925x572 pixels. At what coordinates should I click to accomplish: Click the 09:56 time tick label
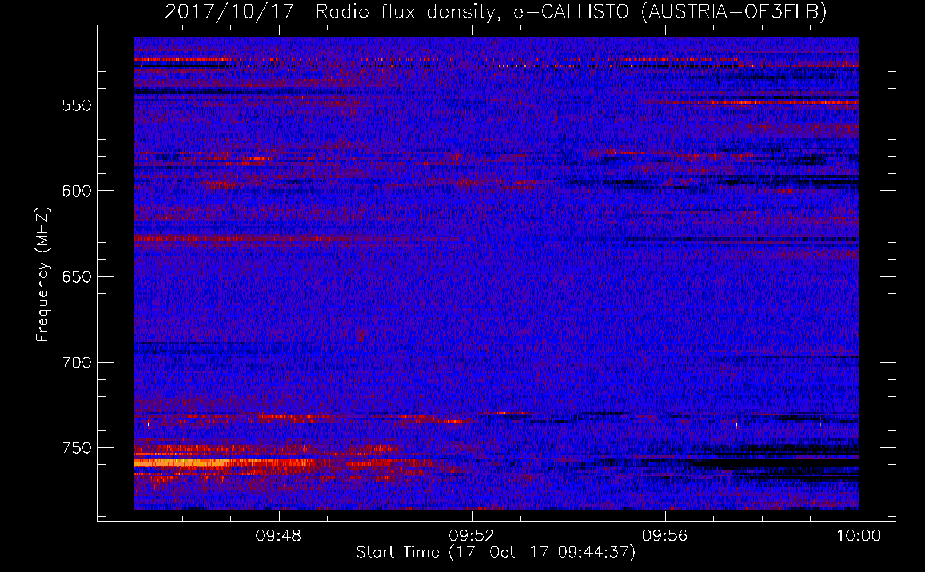665,536
